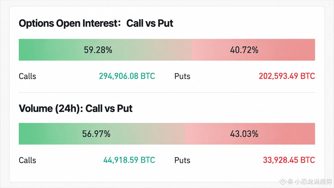The height and width of the screenshot is (188, 334).
Task: Select the 33,928.45 BTC puts volume value
Action: pos(289,160)
